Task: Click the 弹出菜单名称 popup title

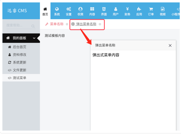Action: point(105,45)
